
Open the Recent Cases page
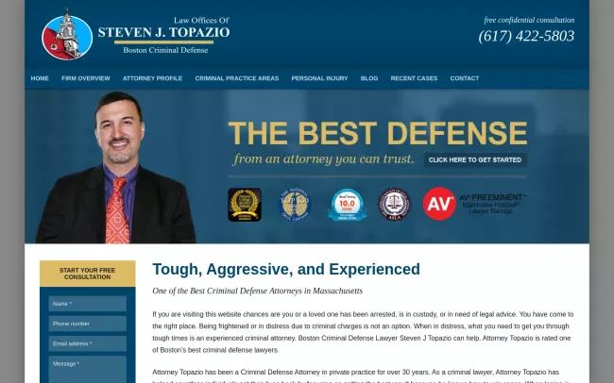[x=414, y=78]
